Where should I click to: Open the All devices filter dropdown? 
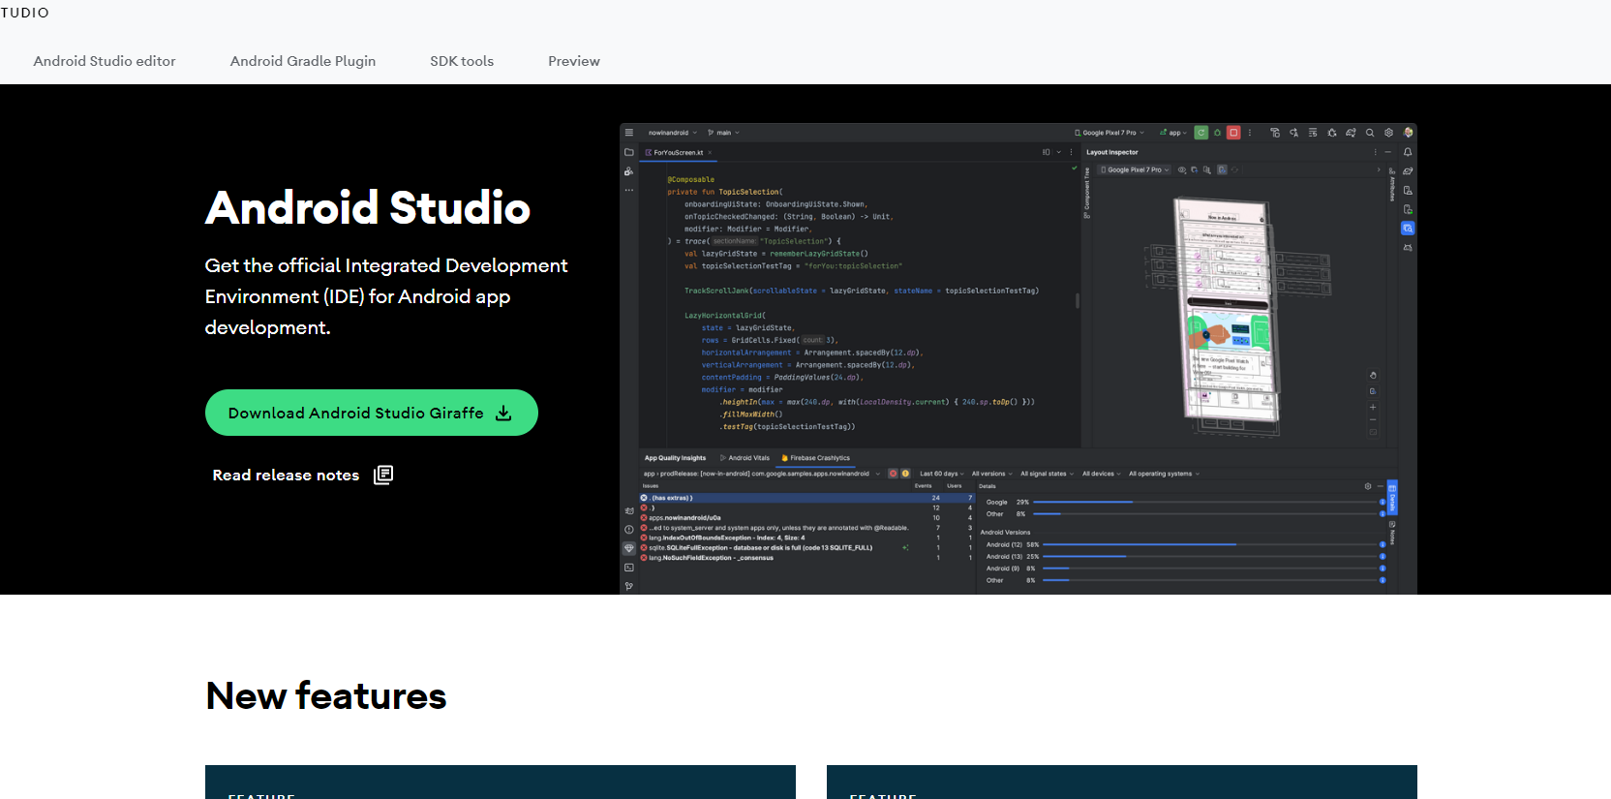(x=1101, y=474)
